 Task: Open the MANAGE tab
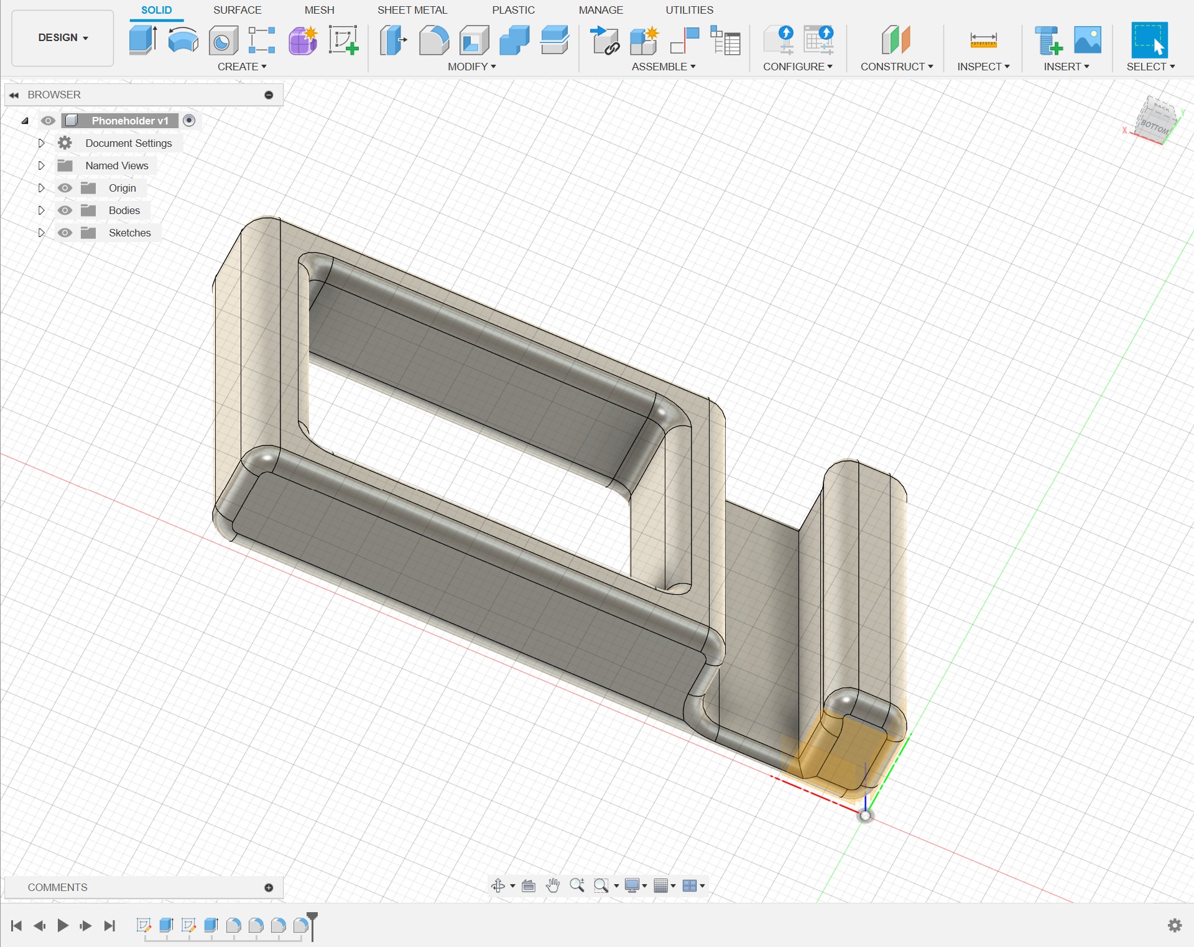click(601, 9)
